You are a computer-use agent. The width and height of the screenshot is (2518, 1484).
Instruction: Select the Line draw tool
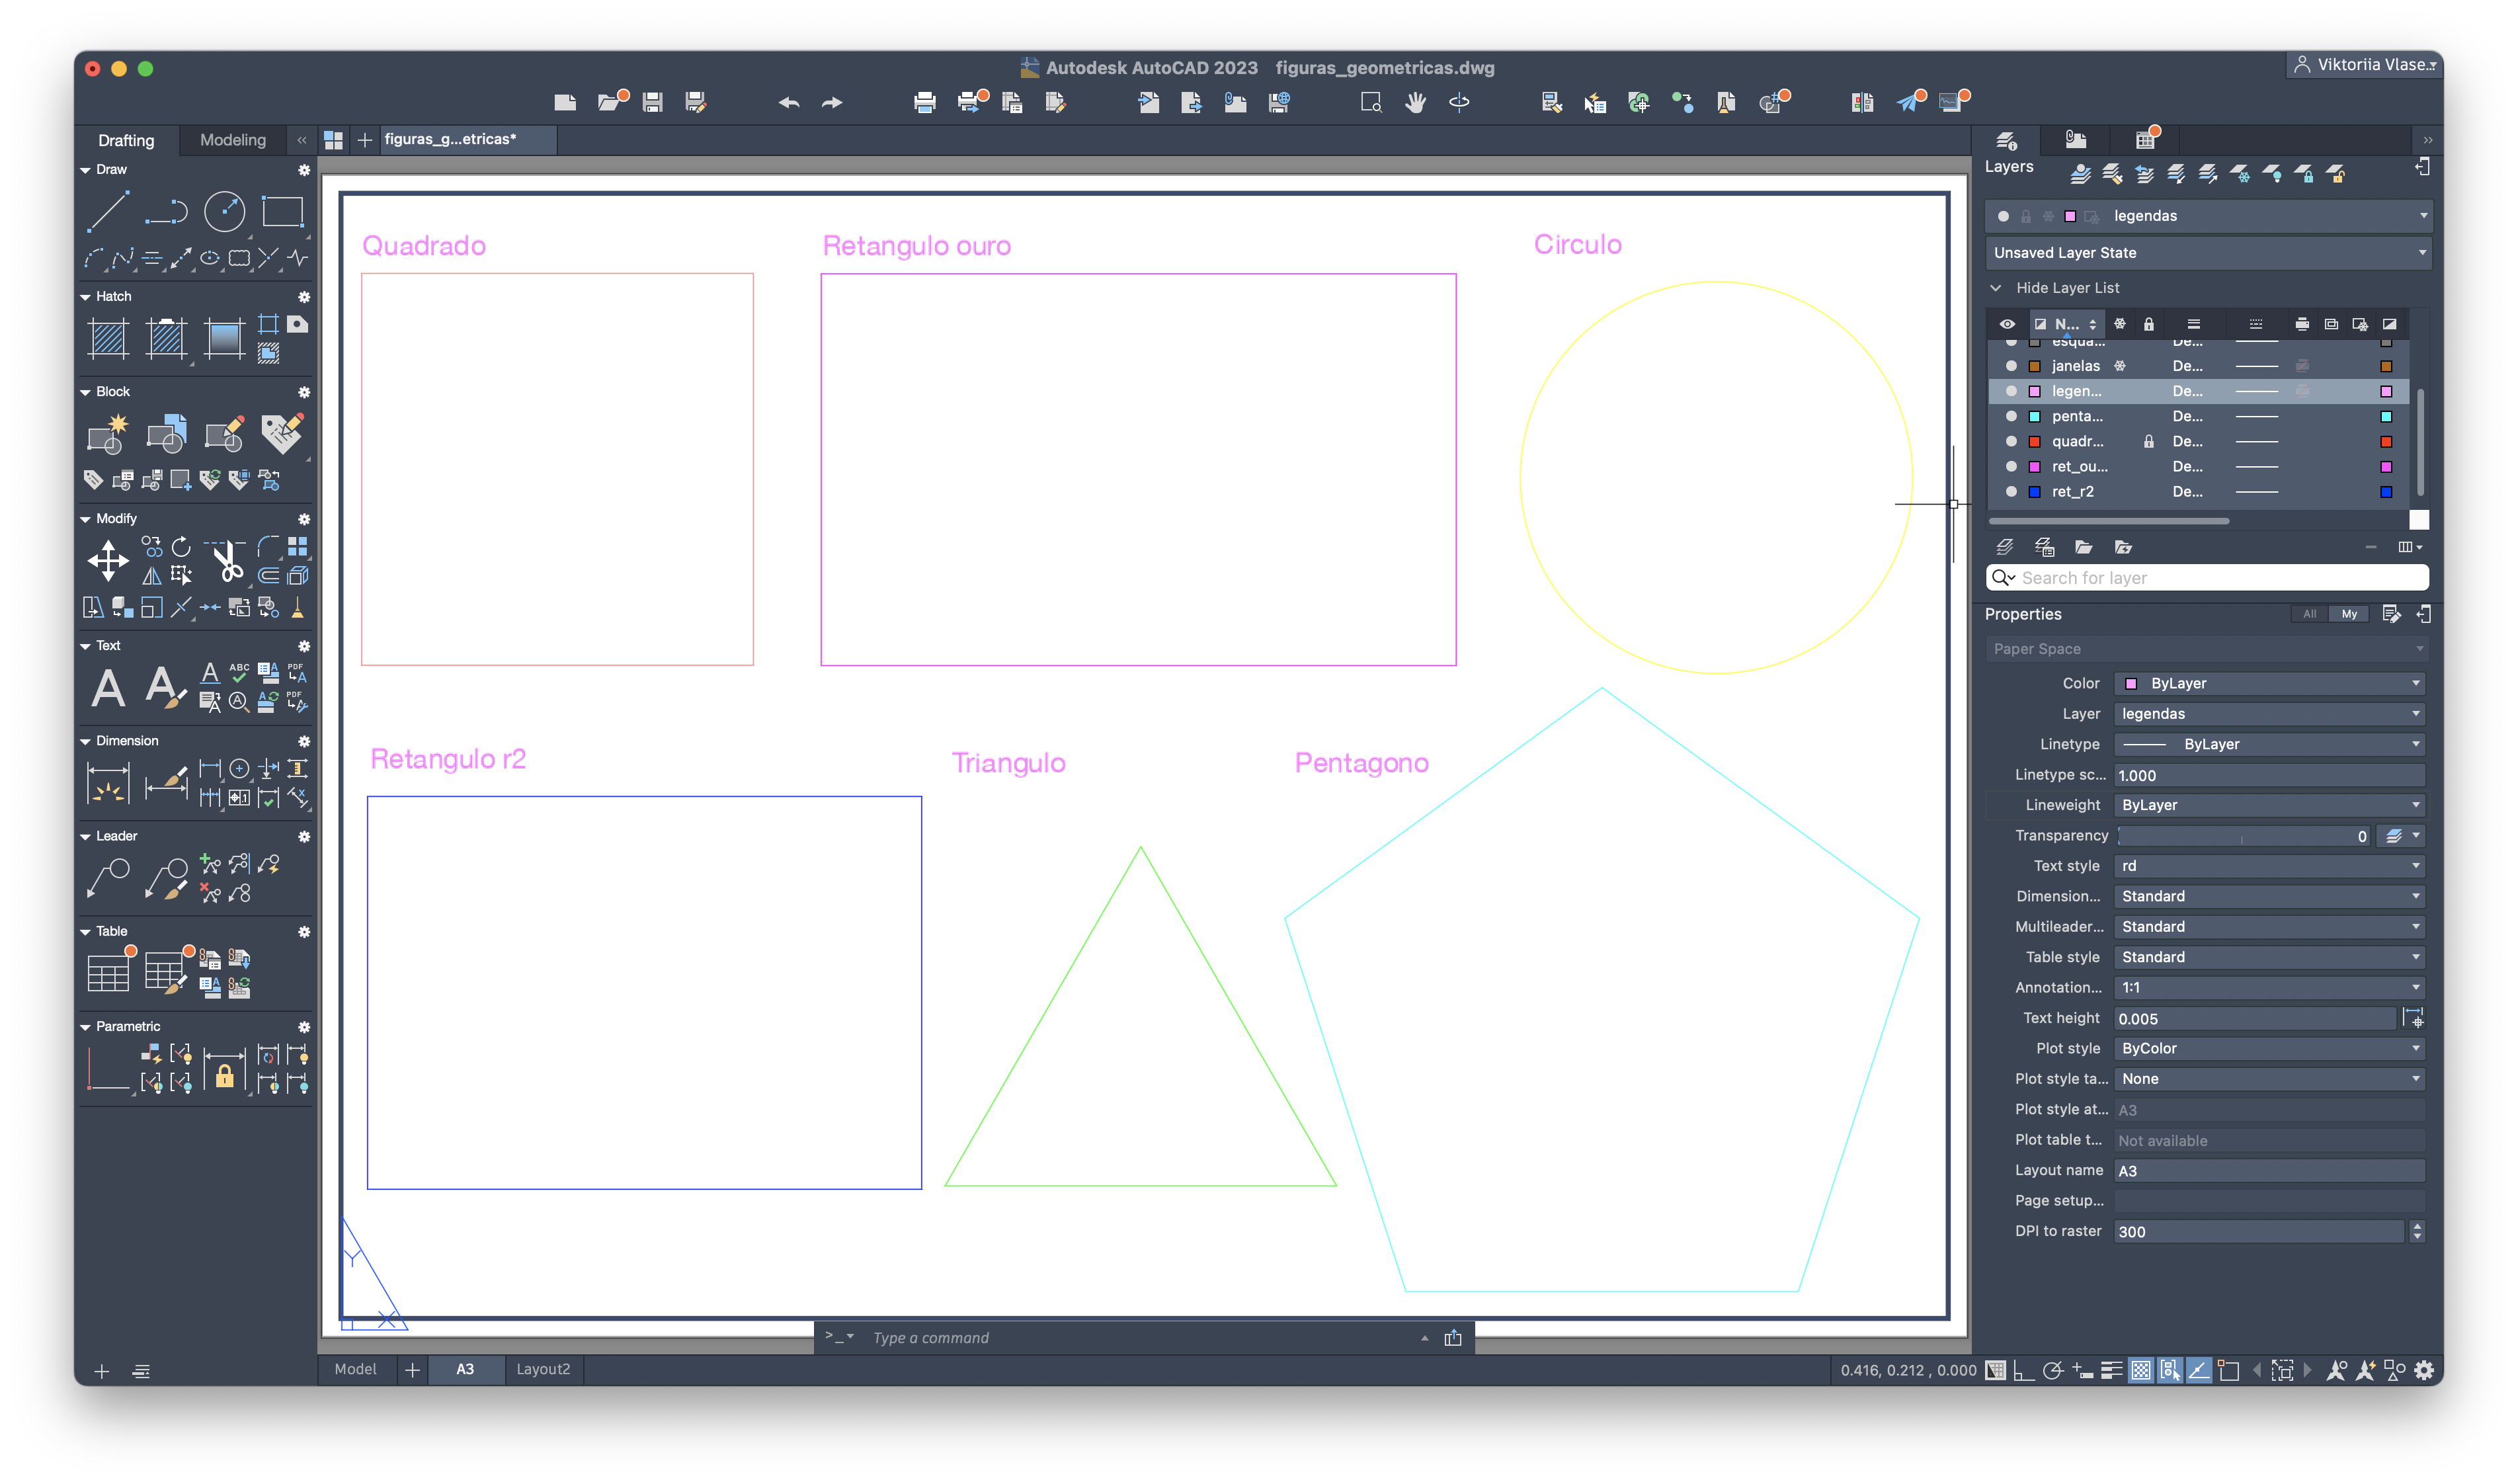(108, 212)
